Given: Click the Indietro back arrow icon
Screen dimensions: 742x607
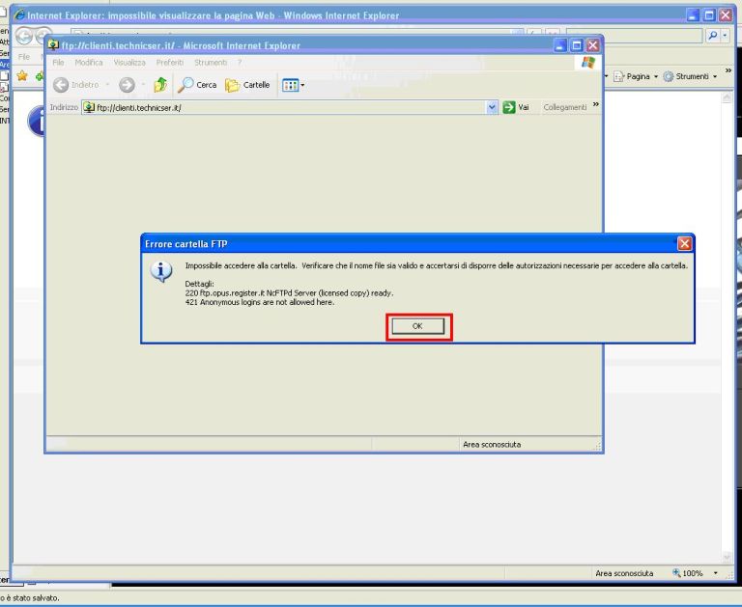Looking at the screenshot, I should pyautogui.click(x=61, y=85).
